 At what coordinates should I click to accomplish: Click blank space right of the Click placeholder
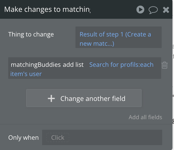(x=115, y=138)
